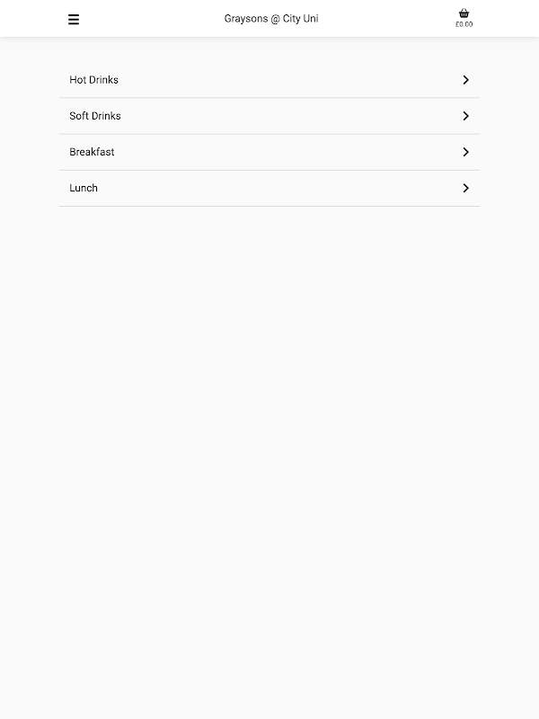Expand the Hot Drinks chevron arrow
This screenshot has width=539, height=719.
tap(465, 80)
